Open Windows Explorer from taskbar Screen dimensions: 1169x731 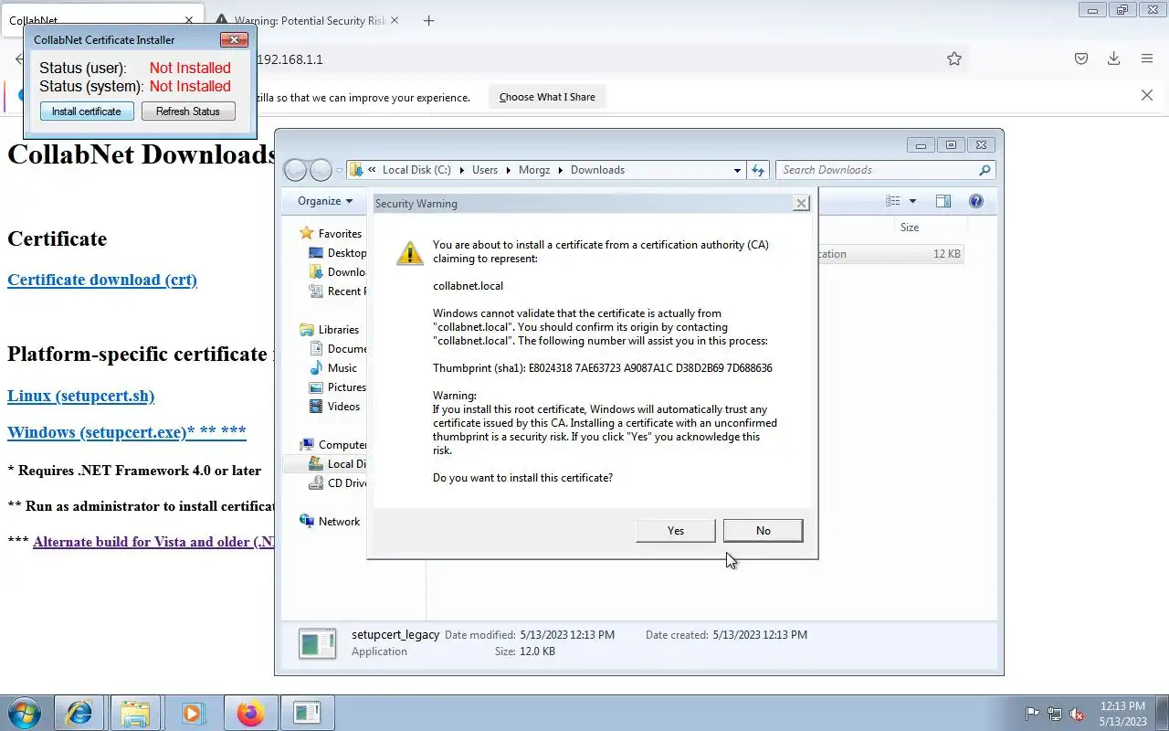(135, 713)
